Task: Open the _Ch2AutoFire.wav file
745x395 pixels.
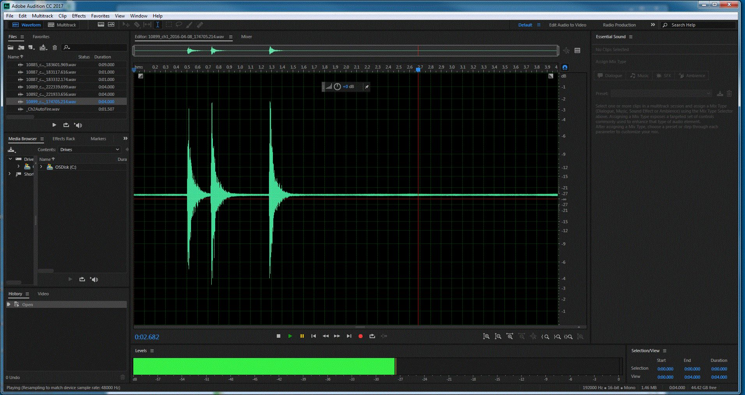Action: click(43, 109)
